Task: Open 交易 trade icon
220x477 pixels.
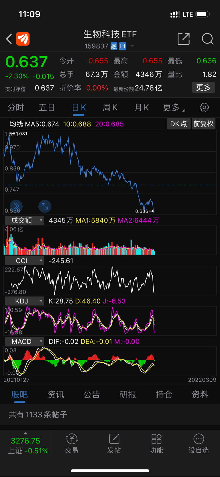Action: tap(72, 444)
